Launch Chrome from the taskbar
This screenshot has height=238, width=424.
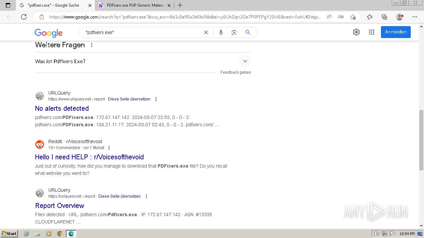[60, 234]
